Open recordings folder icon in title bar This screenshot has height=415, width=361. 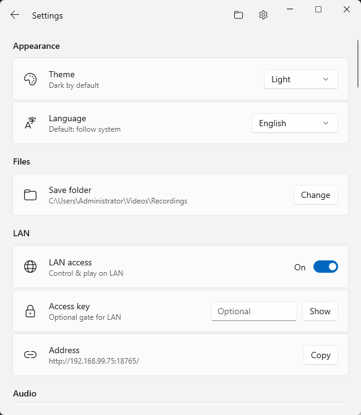click(239, 15)
